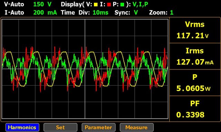The width and height of the screenshot is (221, 132).
Task: Click the waveform graph center gridline
Action: click(85, 69)
